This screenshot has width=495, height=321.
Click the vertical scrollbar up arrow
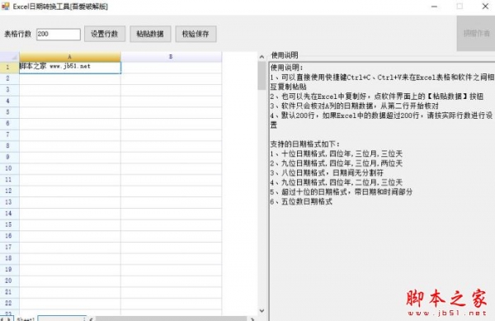pos(262,57)
